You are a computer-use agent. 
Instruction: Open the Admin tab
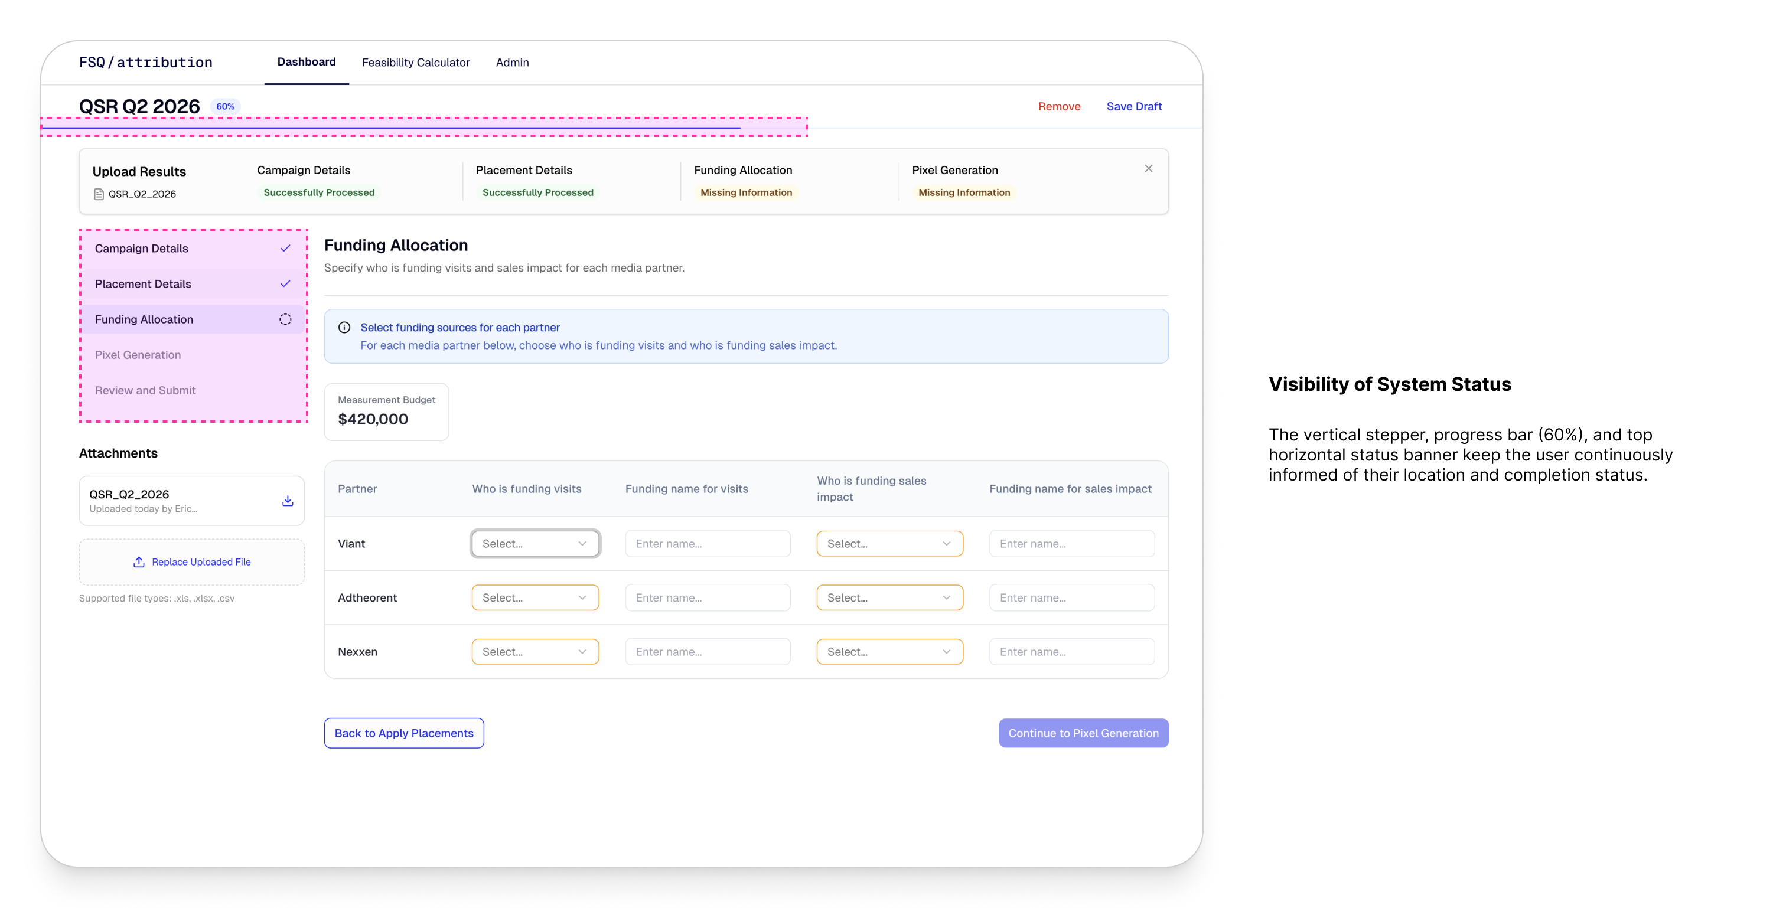pos(511,61)
